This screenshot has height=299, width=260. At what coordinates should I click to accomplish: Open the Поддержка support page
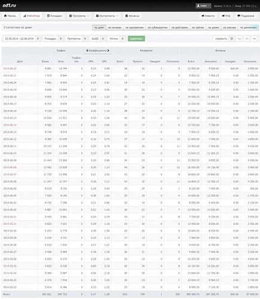pyautogui.click(x=246, y=16)
